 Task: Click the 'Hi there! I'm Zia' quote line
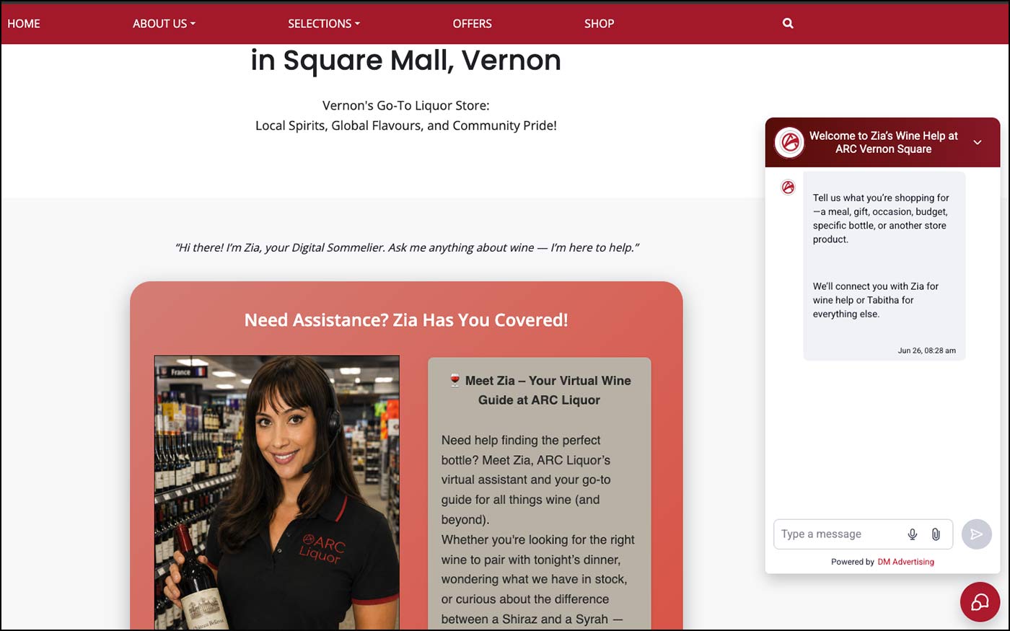pyautogui.click(x=407, y=247)
